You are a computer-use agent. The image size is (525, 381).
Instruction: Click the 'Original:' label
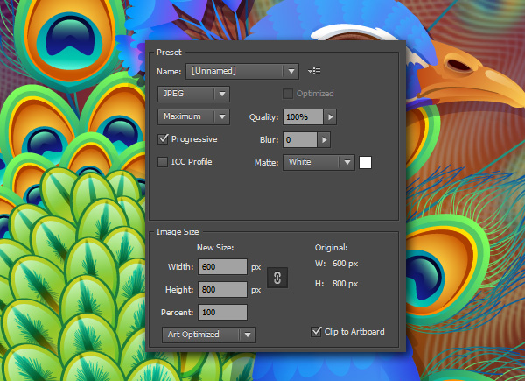331,248
